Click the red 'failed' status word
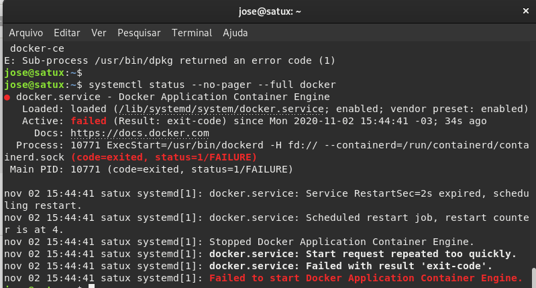 tap(89, 121)
